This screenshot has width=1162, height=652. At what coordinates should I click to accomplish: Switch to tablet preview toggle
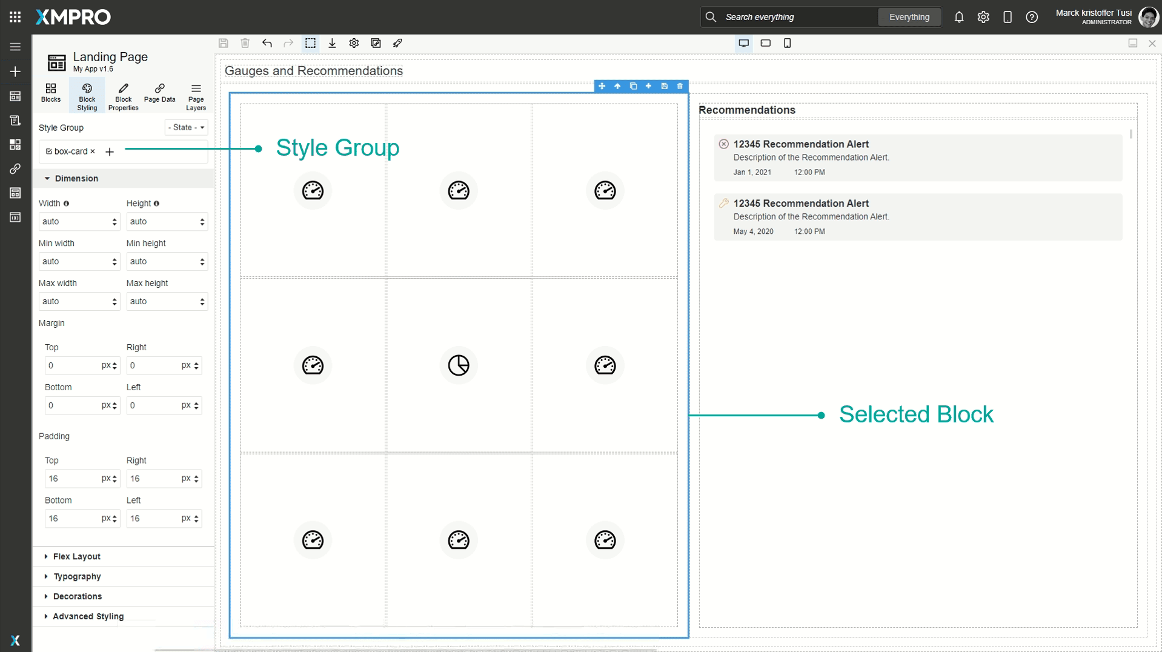pos(765,43)
